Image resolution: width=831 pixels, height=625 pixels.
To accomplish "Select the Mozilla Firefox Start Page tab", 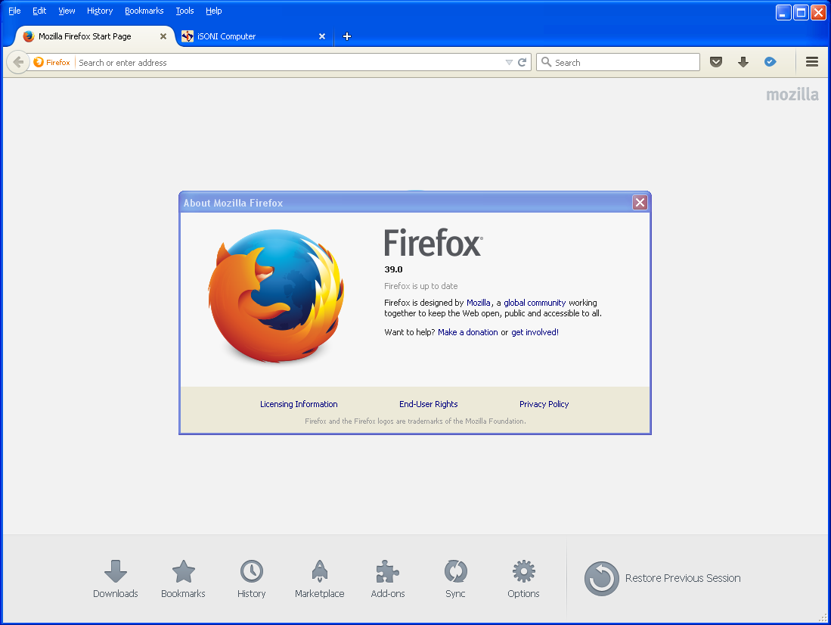I will point(93,36).
